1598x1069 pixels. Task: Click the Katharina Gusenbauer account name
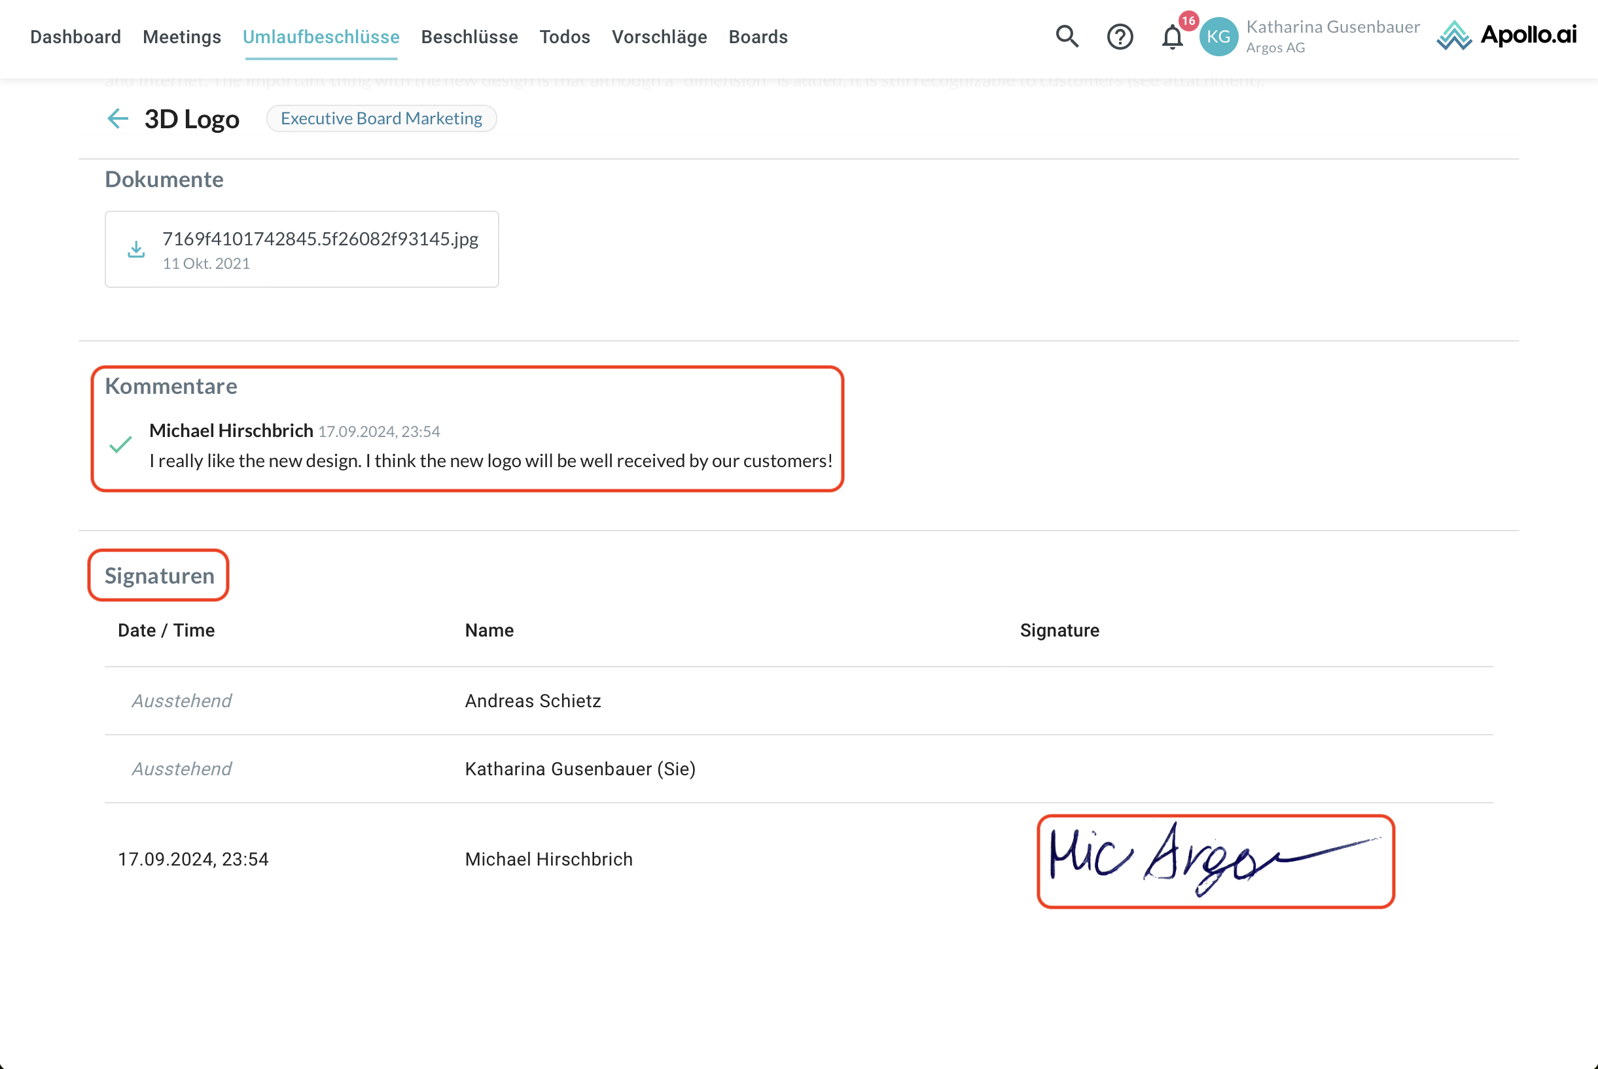point(1333,27)
